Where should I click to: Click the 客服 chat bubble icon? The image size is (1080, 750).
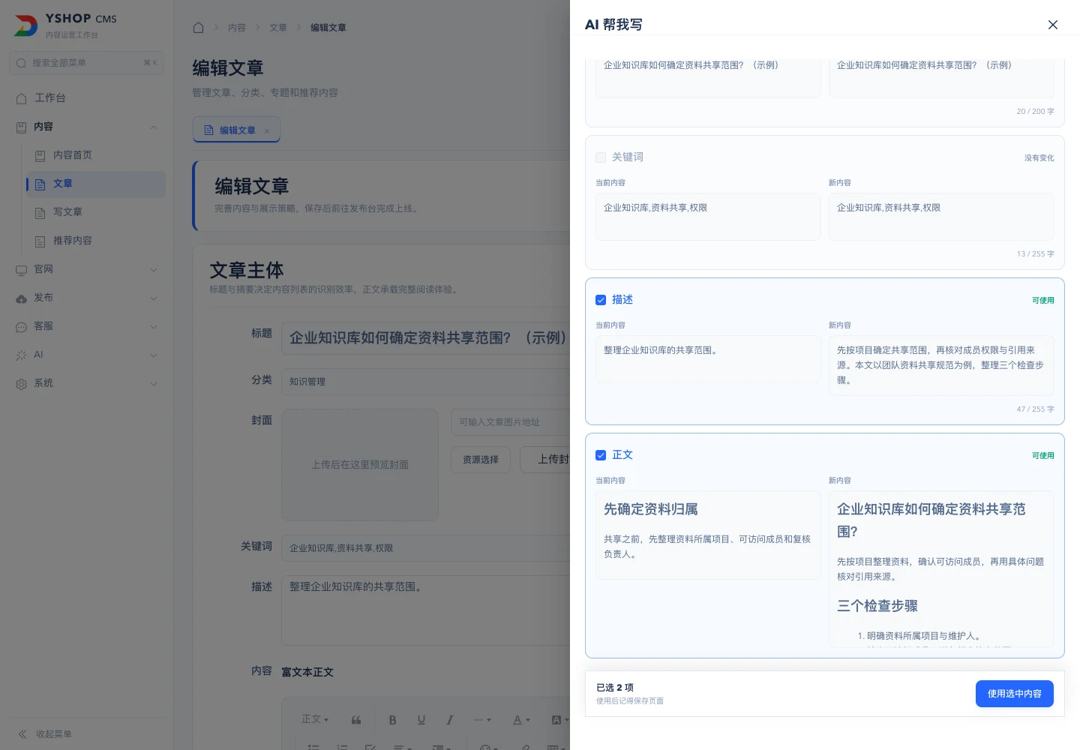click(21, 327)
